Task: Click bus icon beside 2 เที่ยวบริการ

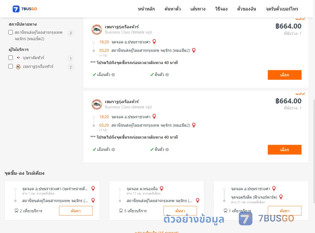Action: point(16,211)
